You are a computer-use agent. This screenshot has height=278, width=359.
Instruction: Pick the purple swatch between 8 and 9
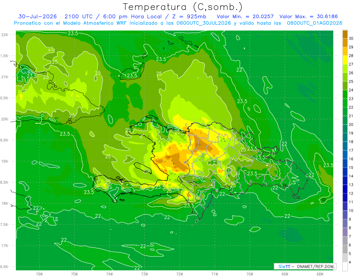345,223
